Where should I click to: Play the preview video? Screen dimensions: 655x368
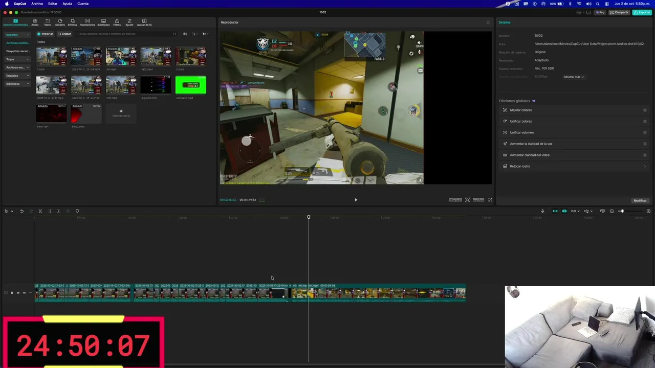point(356,200)
